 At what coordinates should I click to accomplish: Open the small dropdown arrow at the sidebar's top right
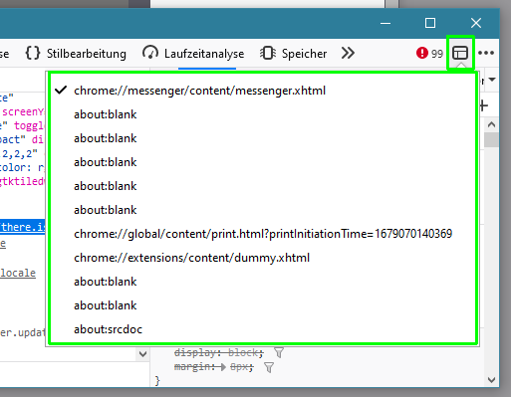[492, 80]
